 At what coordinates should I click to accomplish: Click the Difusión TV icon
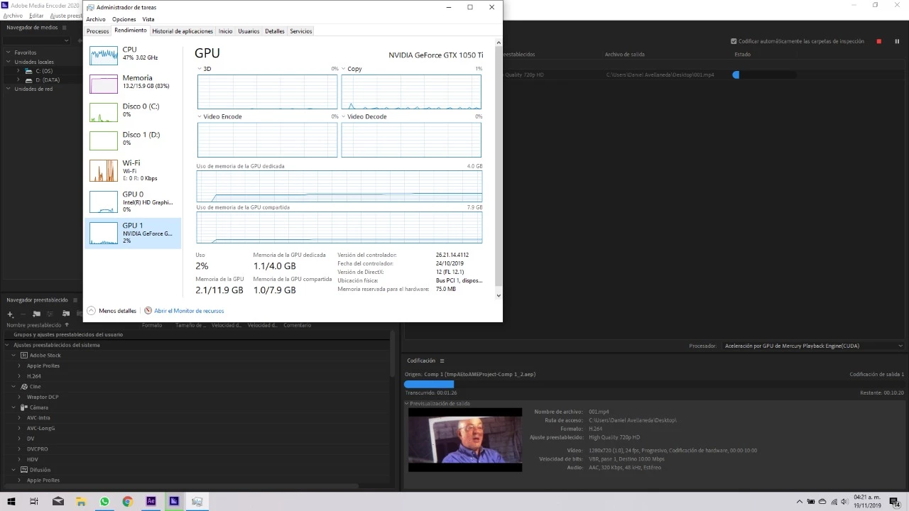click(23, 470)
